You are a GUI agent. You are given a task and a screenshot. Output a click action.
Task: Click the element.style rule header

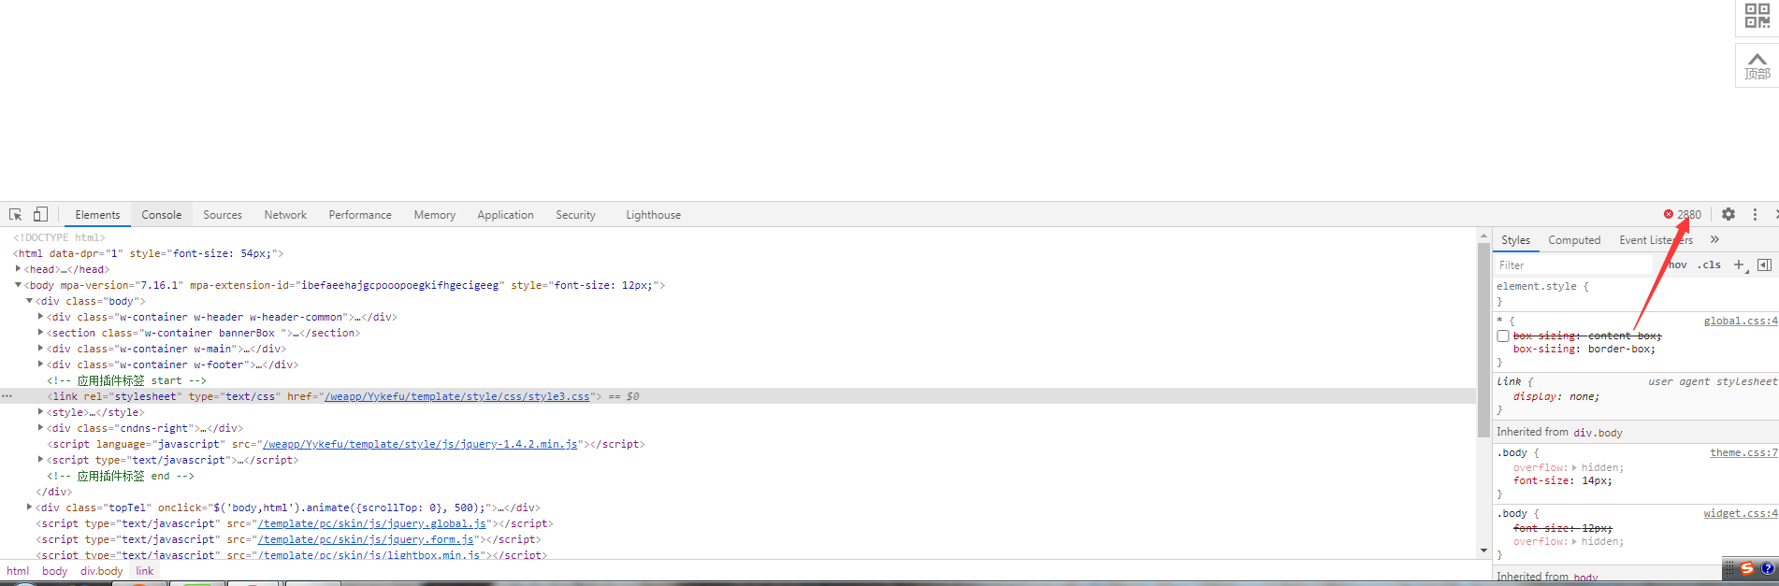click(x=1542, y=286)
